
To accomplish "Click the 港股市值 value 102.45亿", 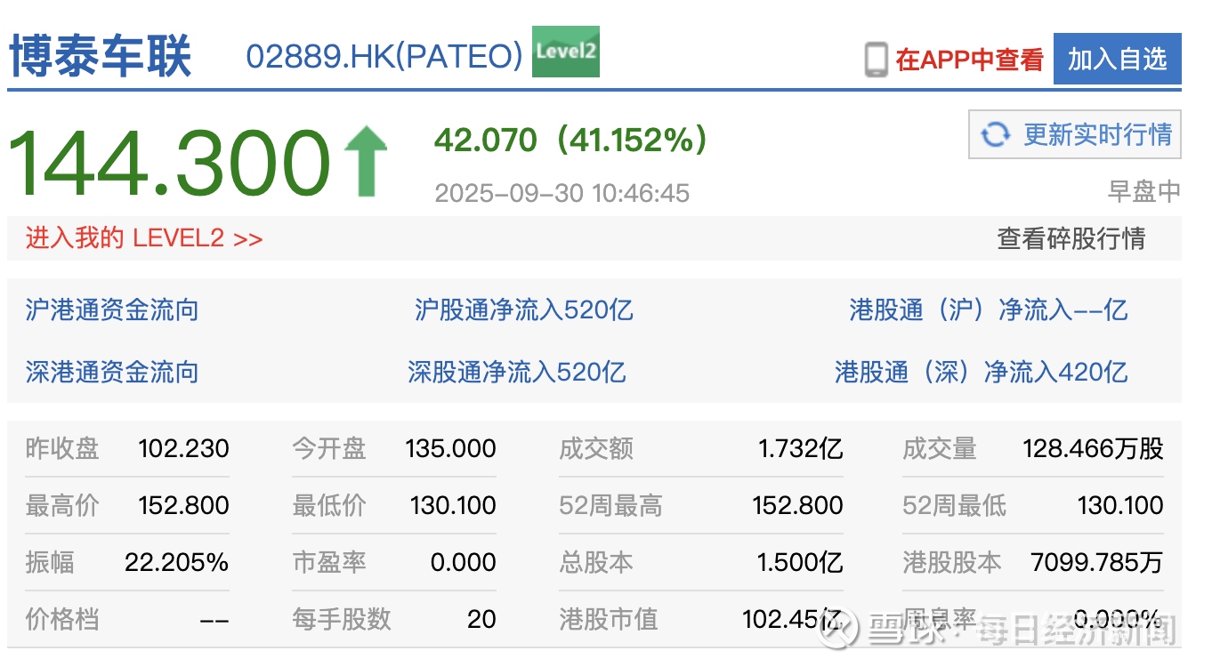I will point(793,619).
